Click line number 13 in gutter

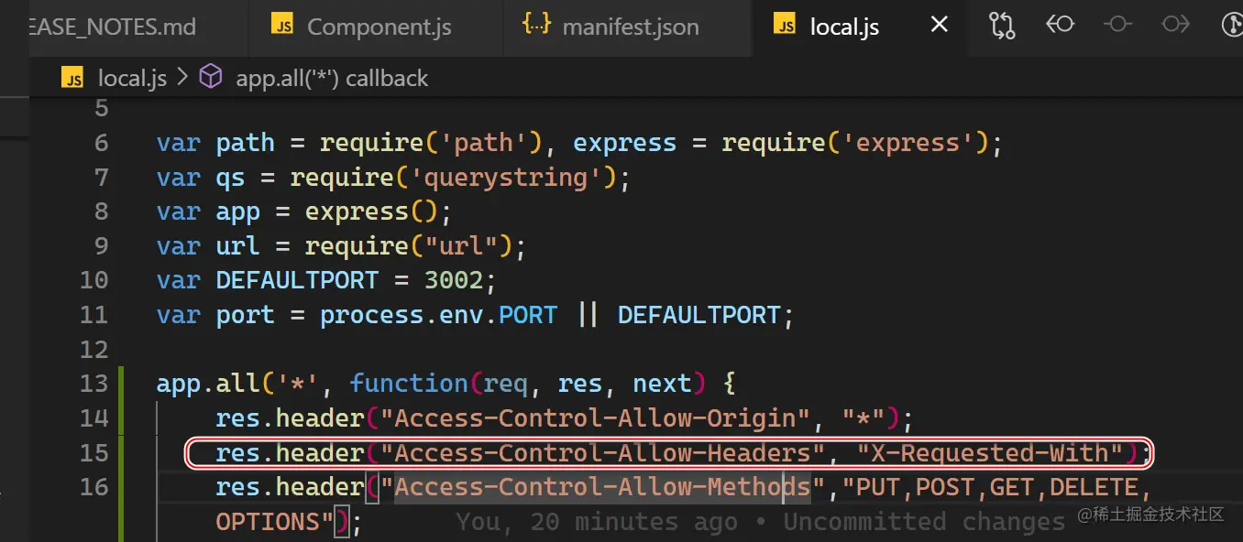pyautogui.click(x=93, y=384)
